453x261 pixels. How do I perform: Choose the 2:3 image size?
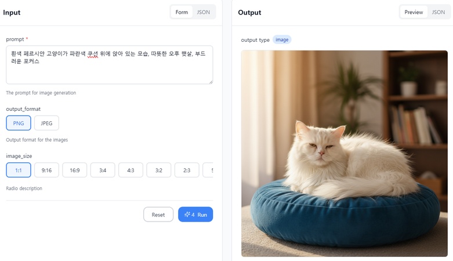[187, 170]
